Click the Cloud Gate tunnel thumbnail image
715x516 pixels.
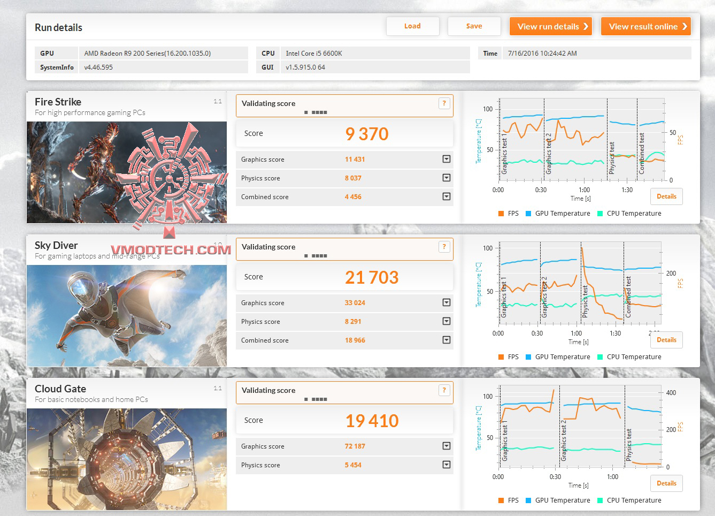click(x=127, y=459)
